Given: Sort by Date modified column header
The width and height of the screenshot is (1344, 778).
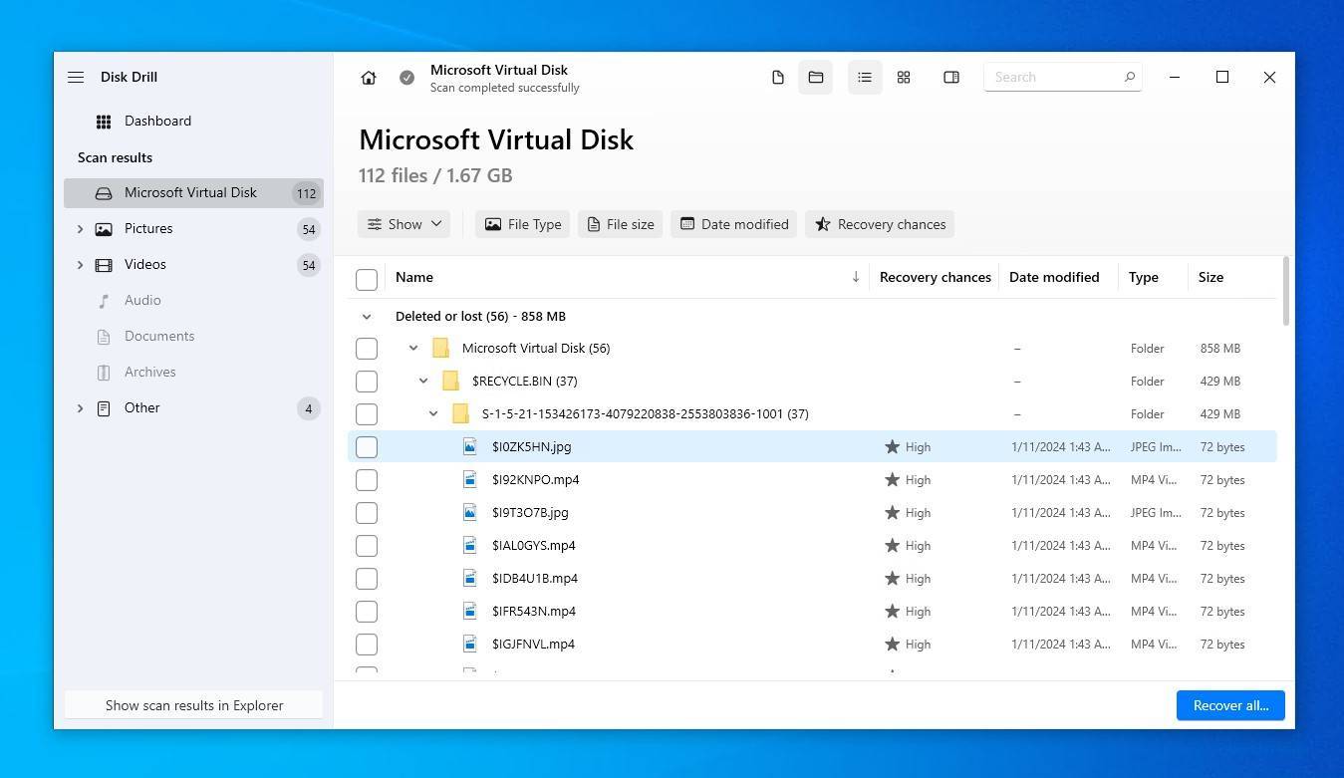Looking at the screenshot, I should tap(1054, 277).
